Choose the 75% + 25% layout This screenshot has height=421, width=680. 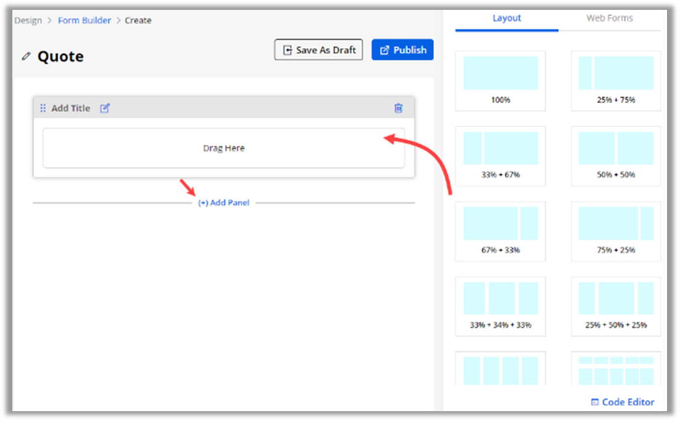[616, 231]
